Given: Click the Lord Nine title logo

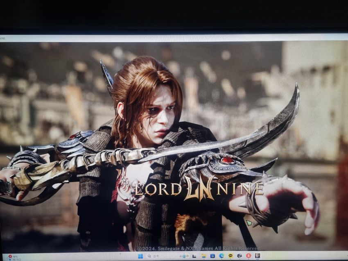Looking at the screenshot, I should (199, 188).
